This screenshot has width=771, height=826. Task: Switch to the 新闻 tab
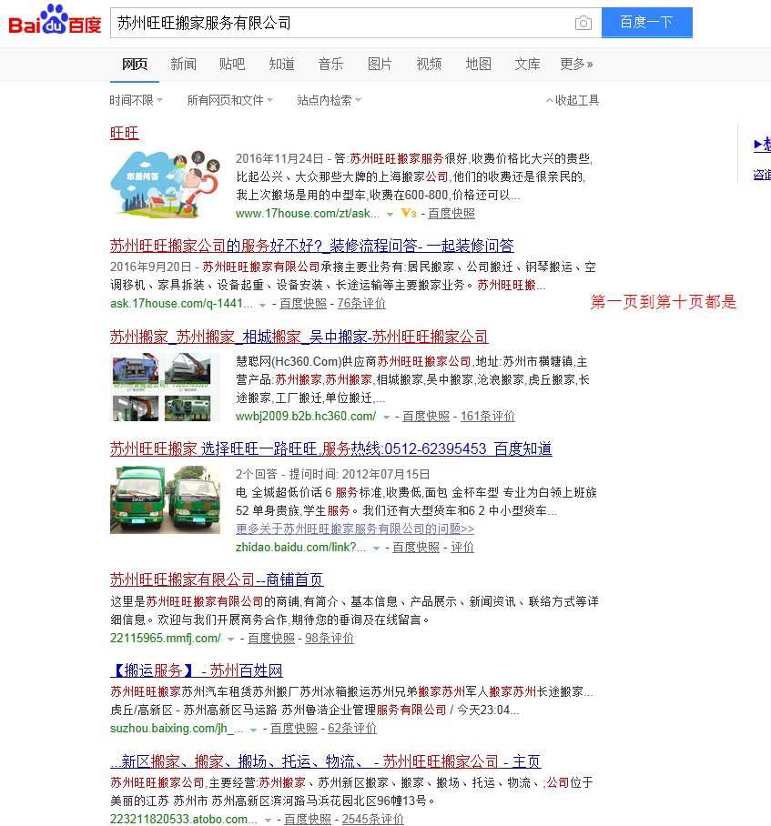click(183, 65)
